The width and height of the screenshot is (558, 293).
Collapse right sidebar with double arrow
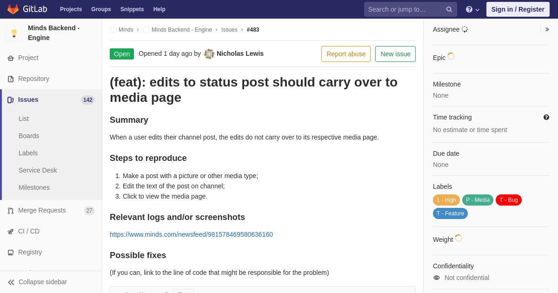click(x=547, y=29)
